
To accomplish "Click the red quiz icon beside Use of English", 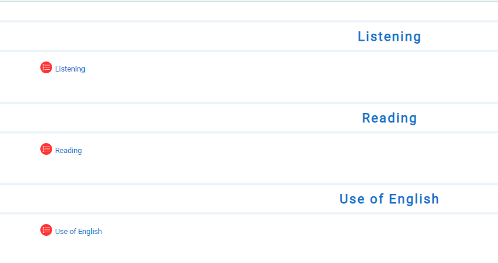I will tap(46, 230).
